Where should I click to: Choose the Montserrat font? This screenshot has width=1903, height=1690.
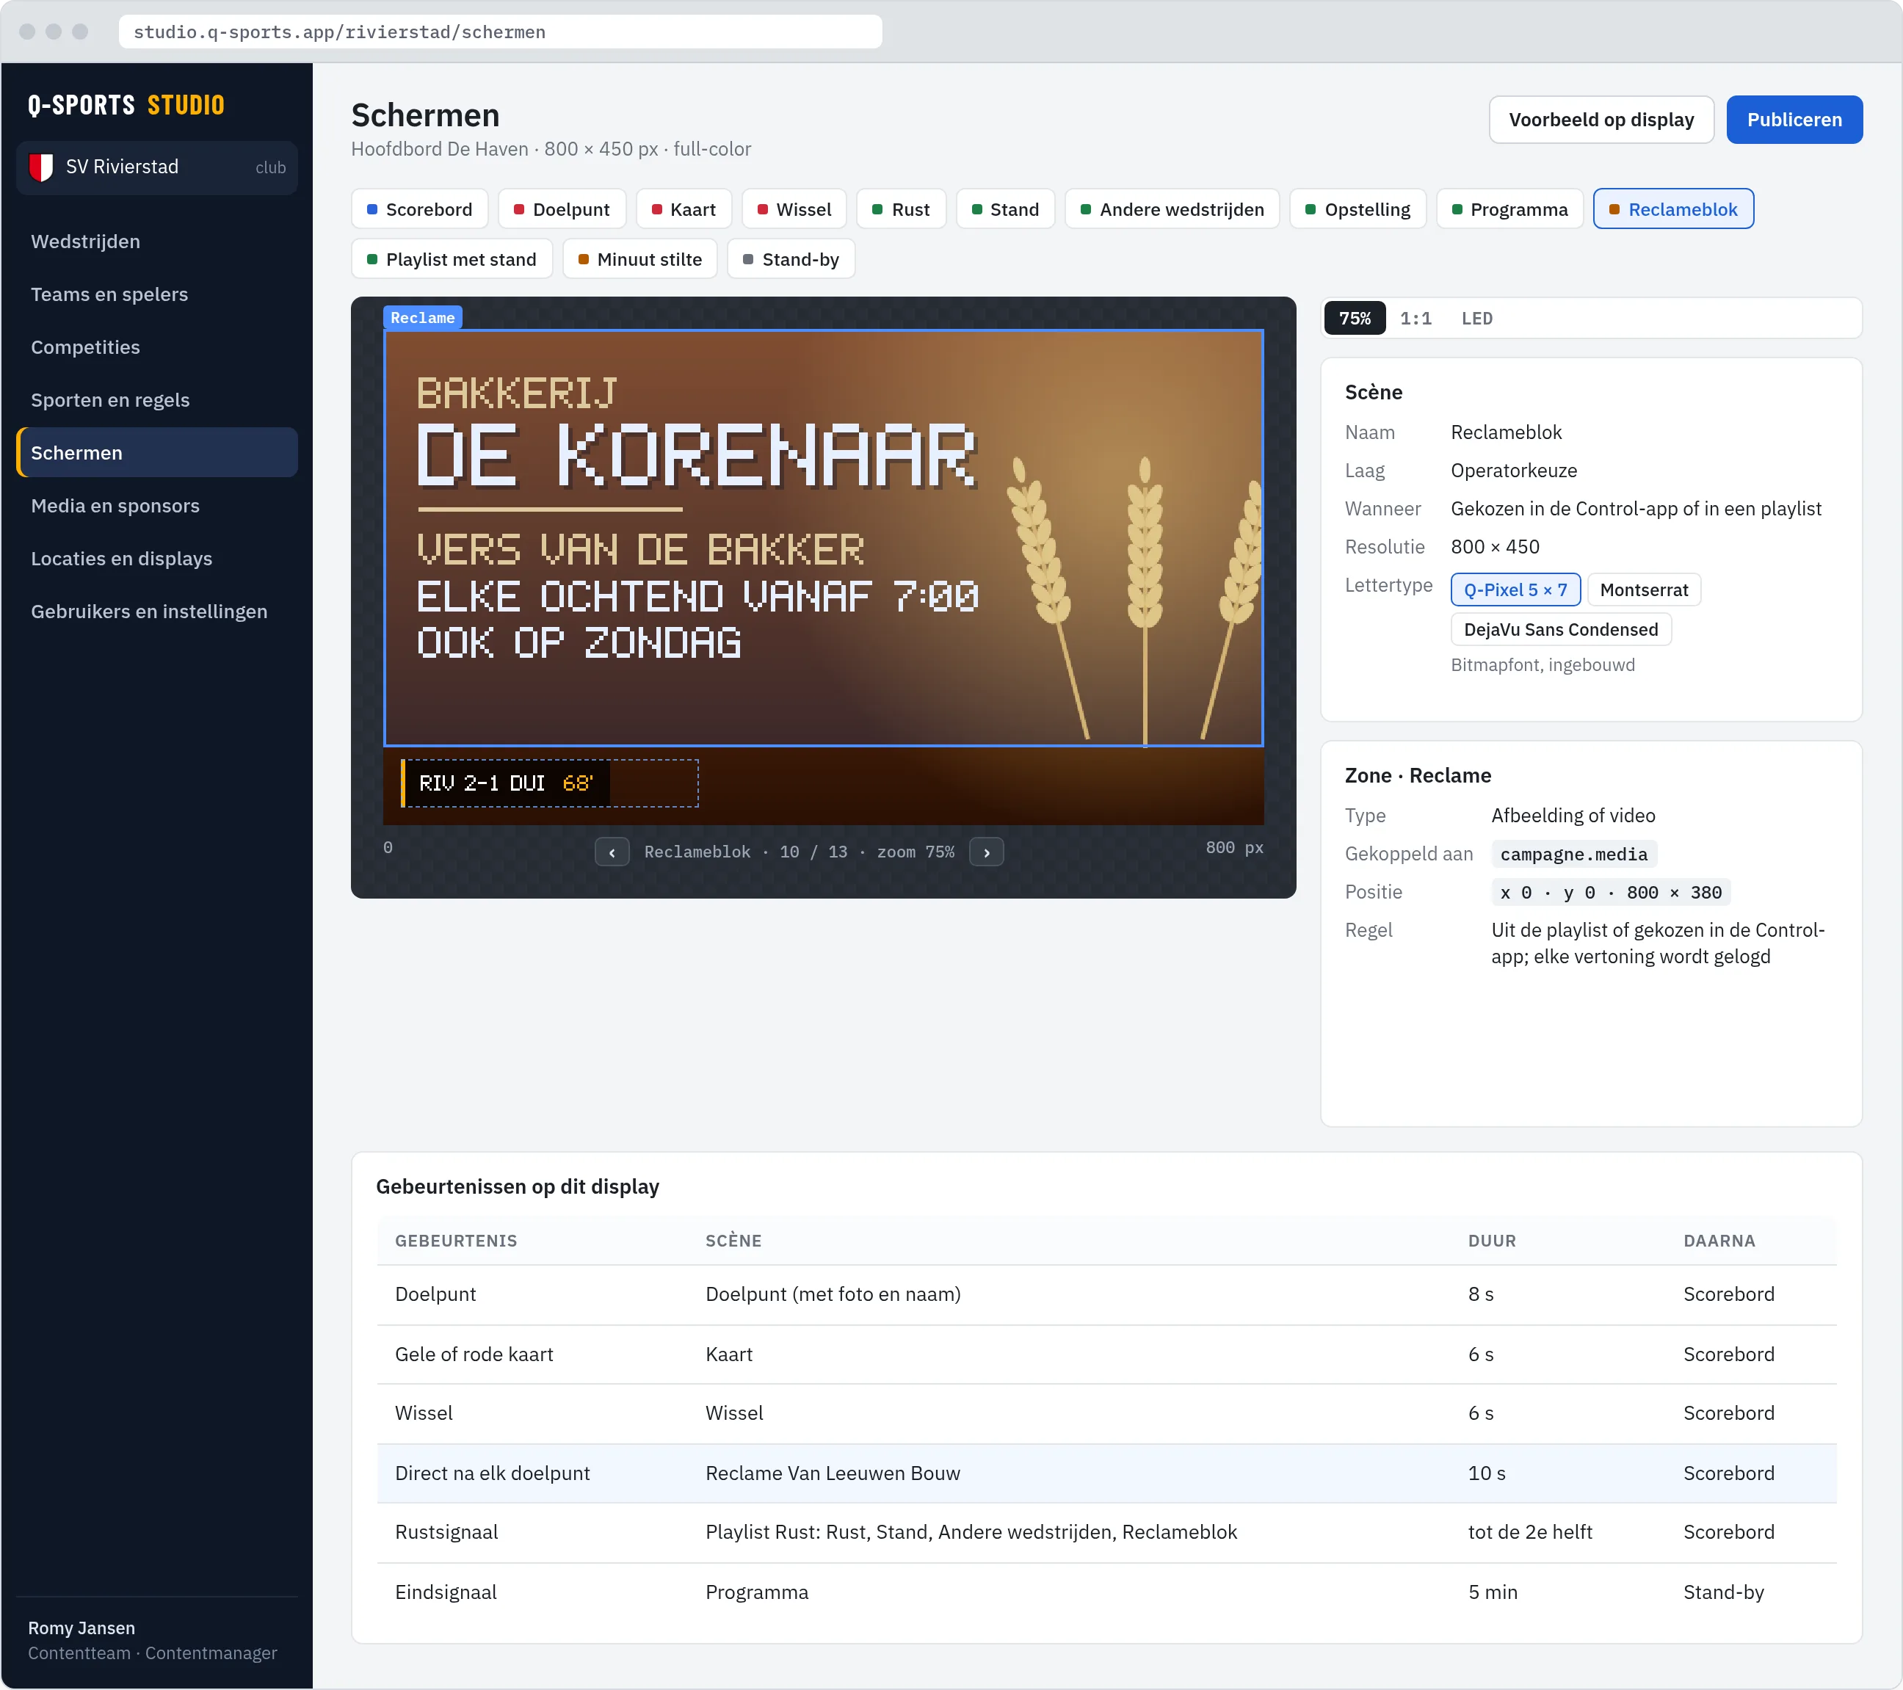point(1643,590)
